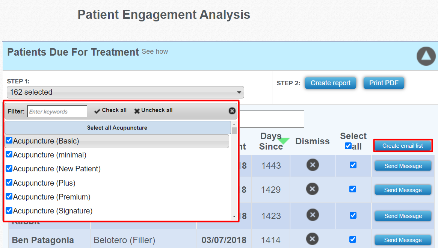Open the '162 selected' dropdown

coord(125,92)
